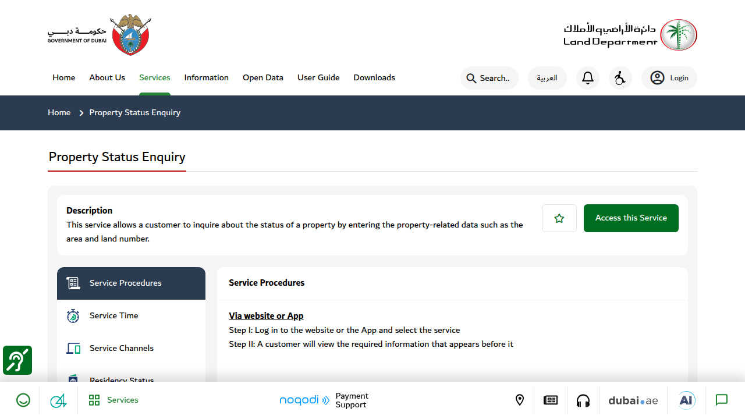Open hearing assistance widget
The width and height of the screenshot is (745, 419).
tap(17, 360)
